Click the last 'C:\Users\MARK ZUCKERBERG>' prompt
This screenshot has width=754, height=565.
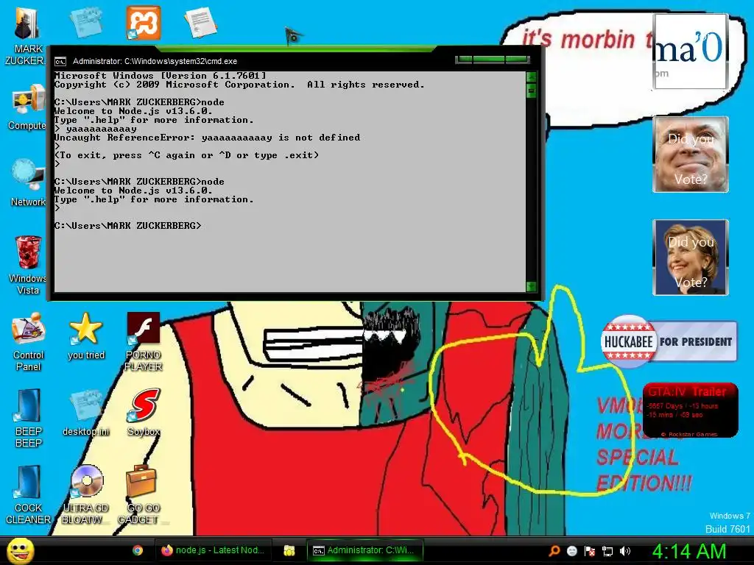(128, 225)
